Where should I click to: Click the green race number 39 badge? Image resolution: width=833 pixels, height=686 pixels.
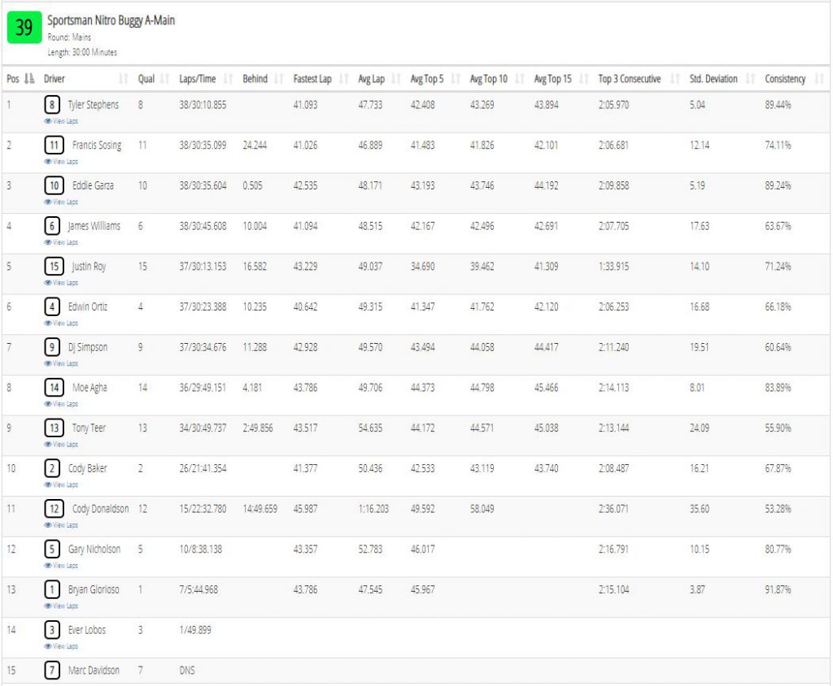coord(24,28)
